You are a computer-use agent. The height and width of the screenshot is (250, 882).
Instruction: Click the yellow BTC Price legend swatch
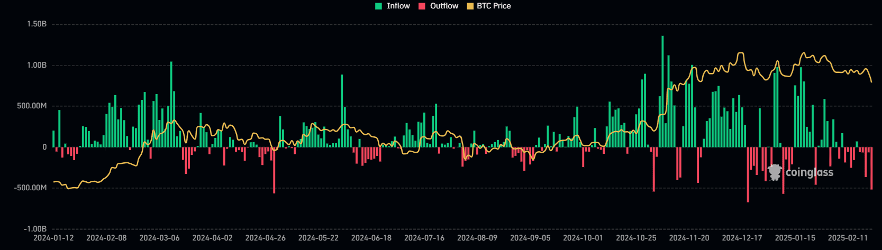point(470,6)
